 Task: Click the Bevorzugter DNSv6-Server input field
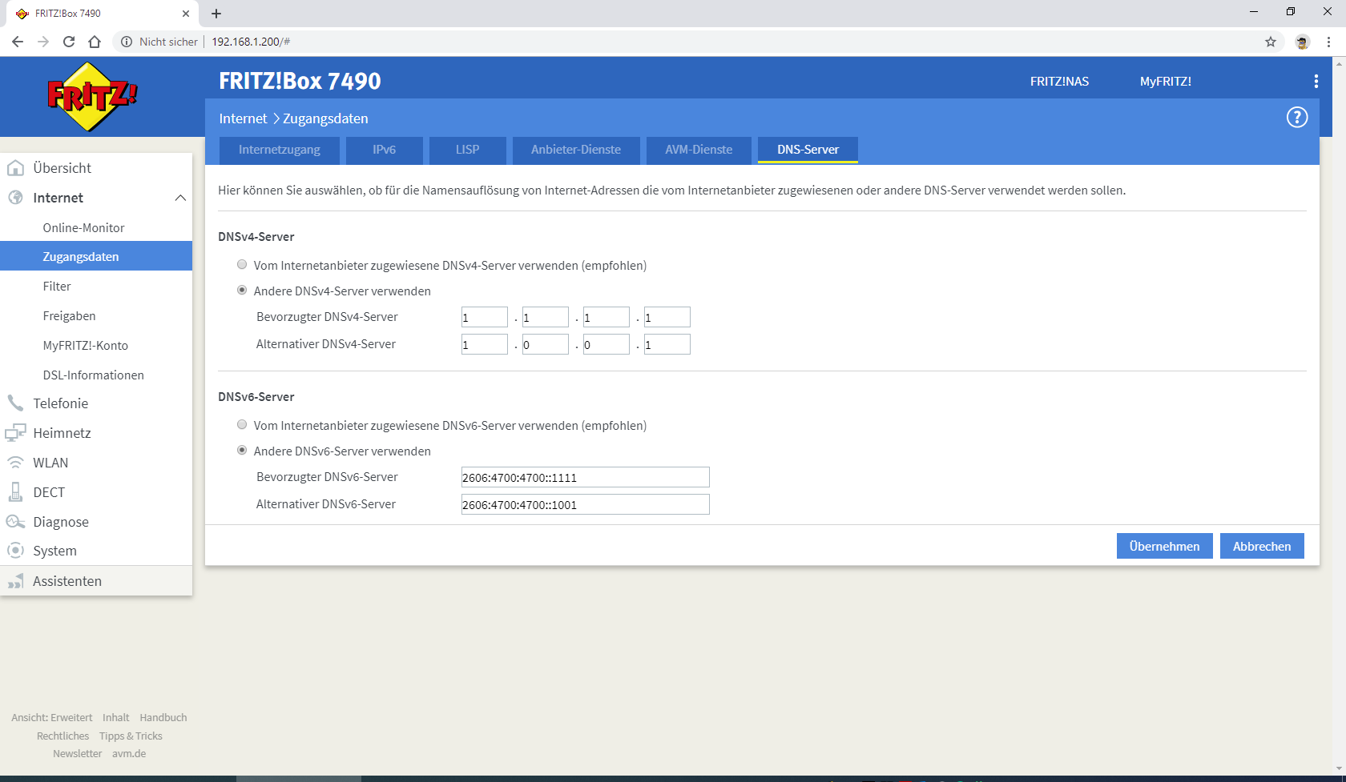pos(585,478)
